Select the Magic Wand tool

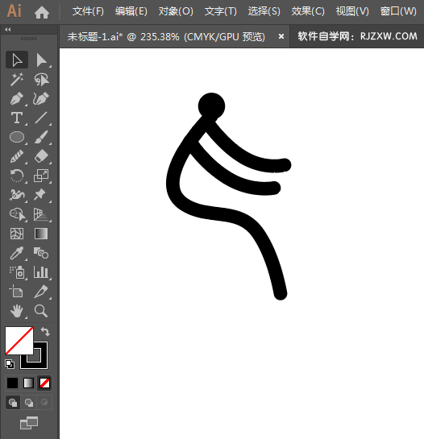point(17,79)
